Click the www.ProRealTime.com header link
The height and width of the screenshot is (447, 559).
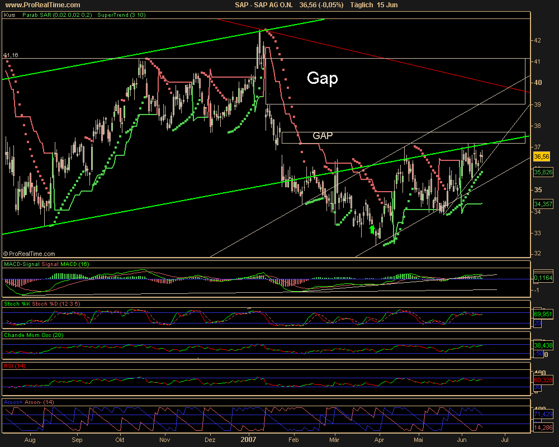[x=43, y=5]
